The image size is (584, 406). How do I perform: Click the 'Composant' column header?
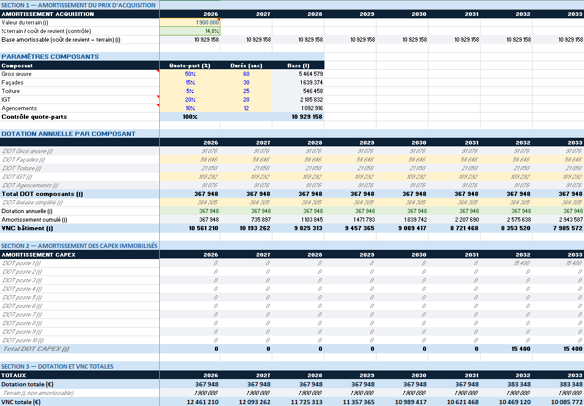[x=17, y=66]
